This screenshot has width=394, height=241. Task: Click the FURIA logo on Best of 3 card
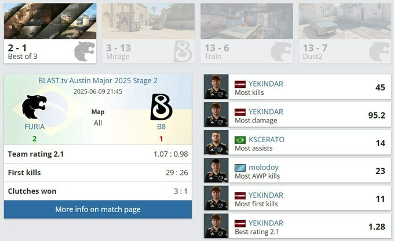85,51
